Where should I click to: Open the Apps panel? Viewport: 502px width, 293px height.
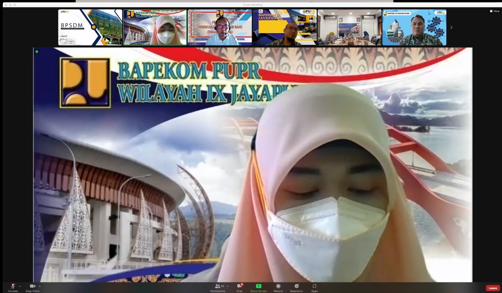315,288
